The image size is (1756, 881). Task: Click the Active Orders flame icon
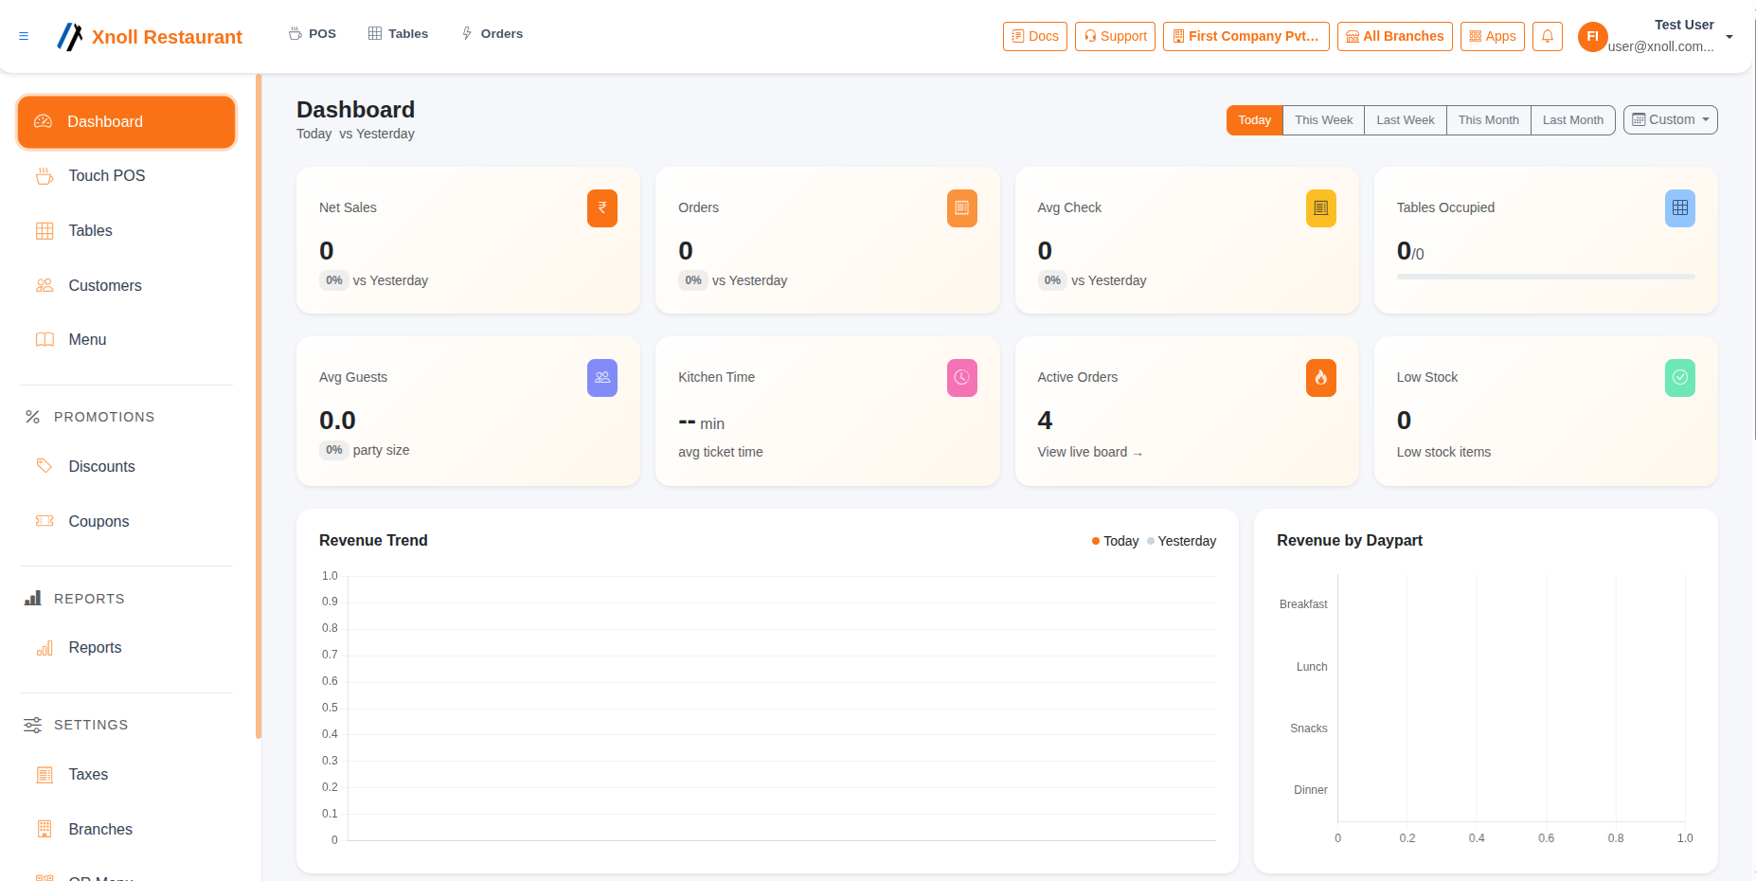click(x=1320, y=378)
